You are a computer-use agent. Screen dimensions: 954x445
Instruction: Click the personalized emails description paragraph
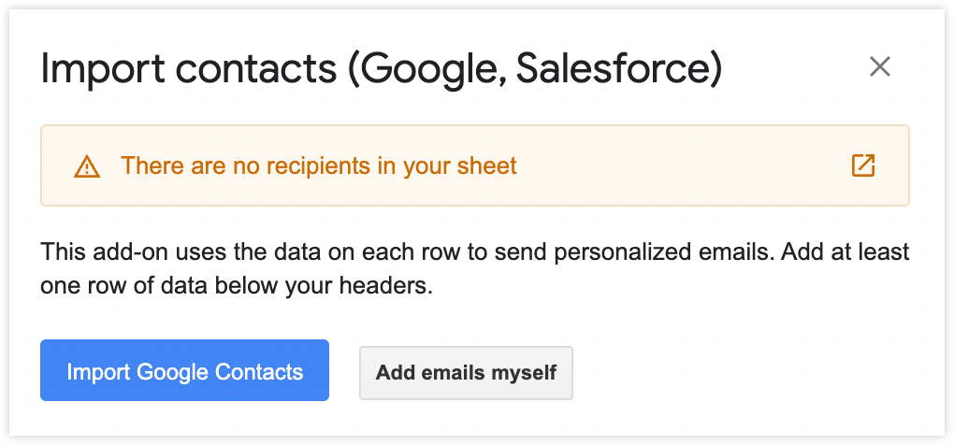pyautogui.click(x=475, y=269)
